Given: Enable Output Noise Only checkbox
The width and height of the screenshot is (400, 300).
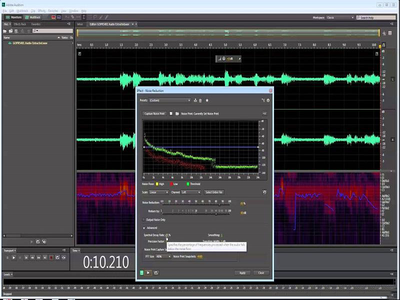Looking at the screenshot, I should coord(143,220).
